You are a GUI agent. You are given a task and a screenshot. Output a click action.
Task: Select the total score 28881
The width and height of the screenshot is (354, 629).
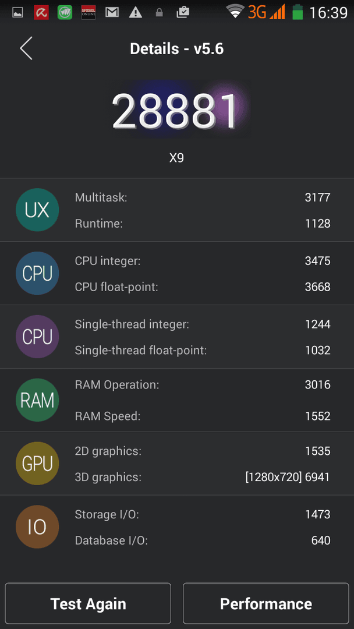click(175, 111)
